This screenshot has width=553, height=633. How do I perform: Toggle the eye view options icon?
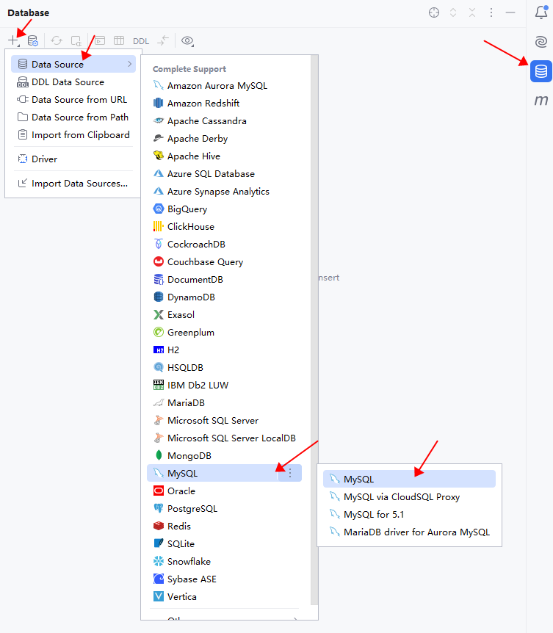[187, 41]
